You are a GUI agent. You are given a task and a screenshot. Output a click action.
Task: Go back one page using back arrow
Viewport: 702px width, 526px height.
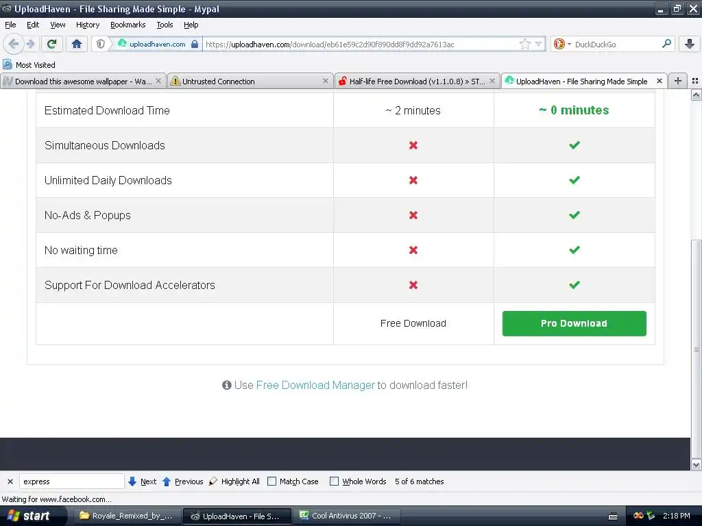pyautogui.click(x=14, y=44)
